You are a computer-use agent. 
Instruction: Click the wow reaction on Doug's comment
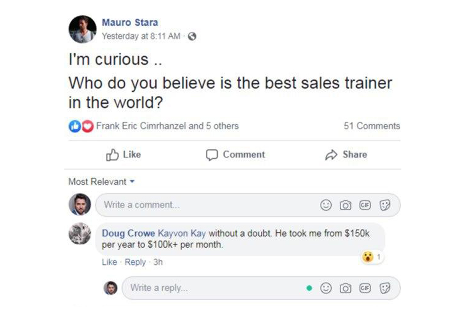coord(367,257)
